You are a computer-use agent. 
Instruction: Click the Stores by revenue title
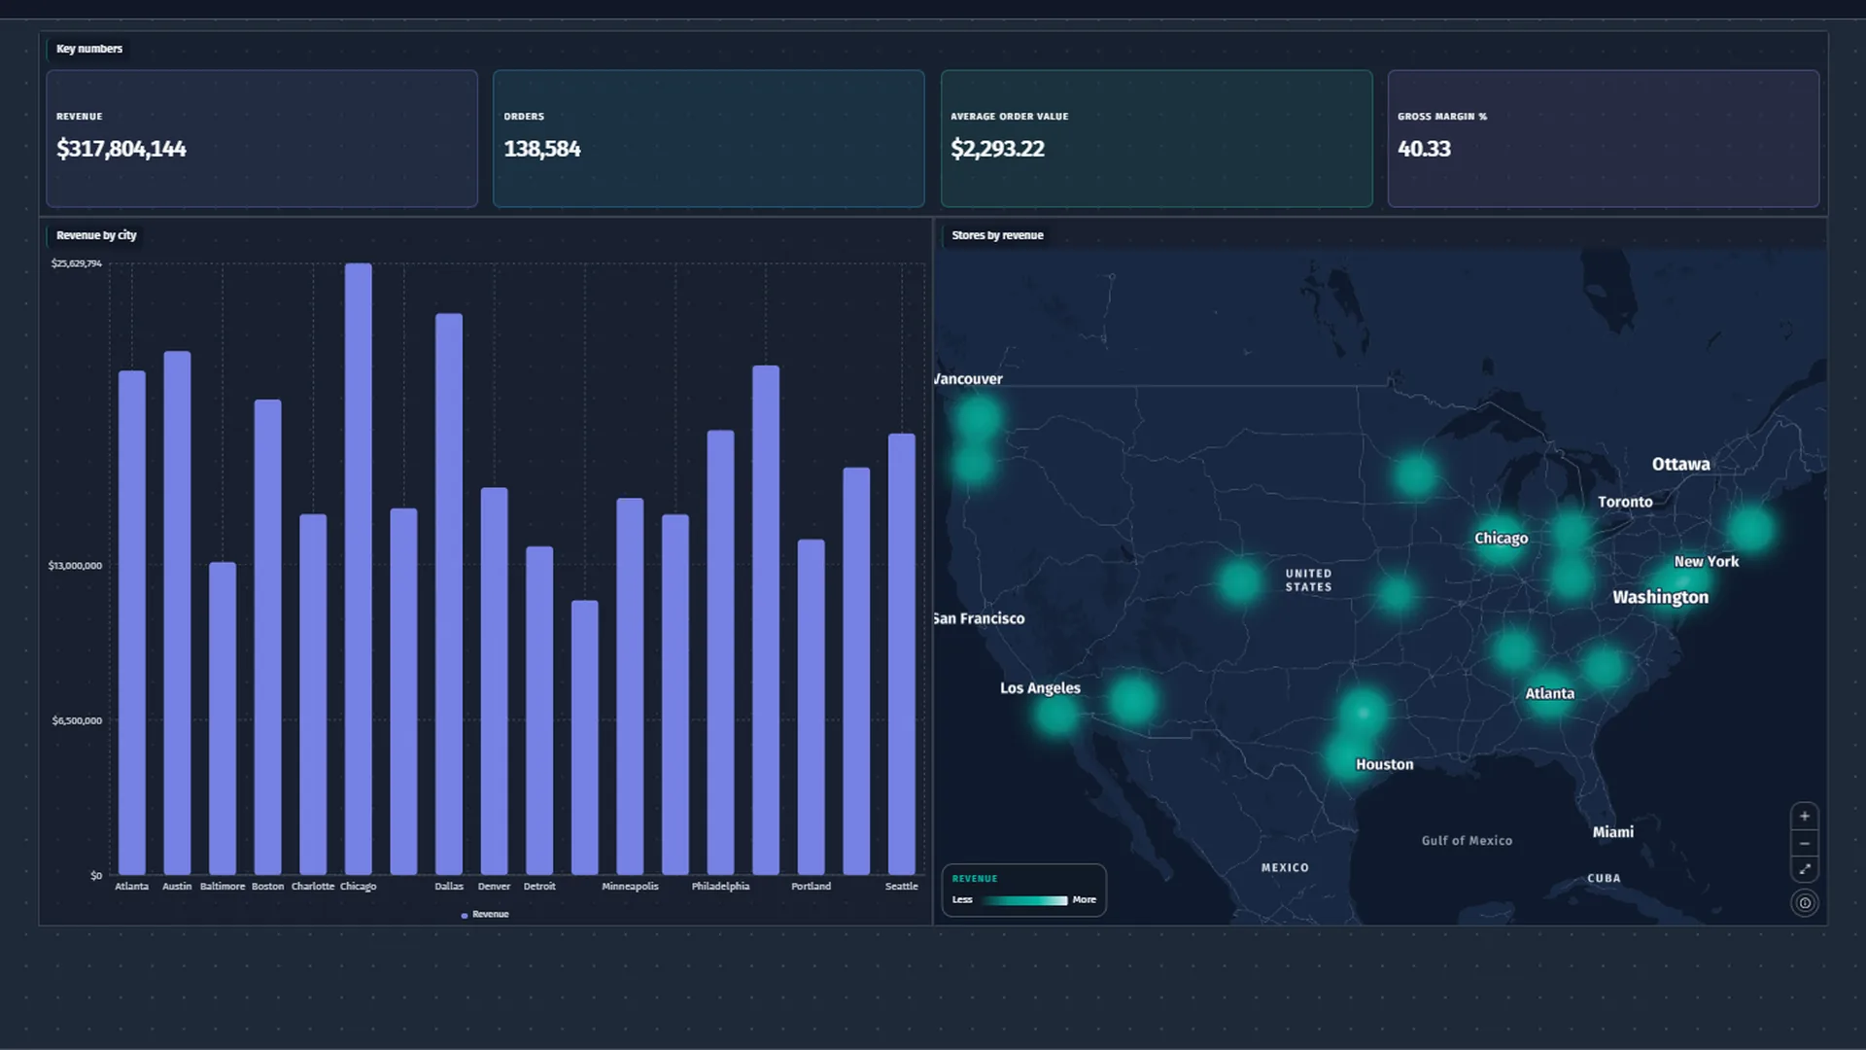click(997, 235)
